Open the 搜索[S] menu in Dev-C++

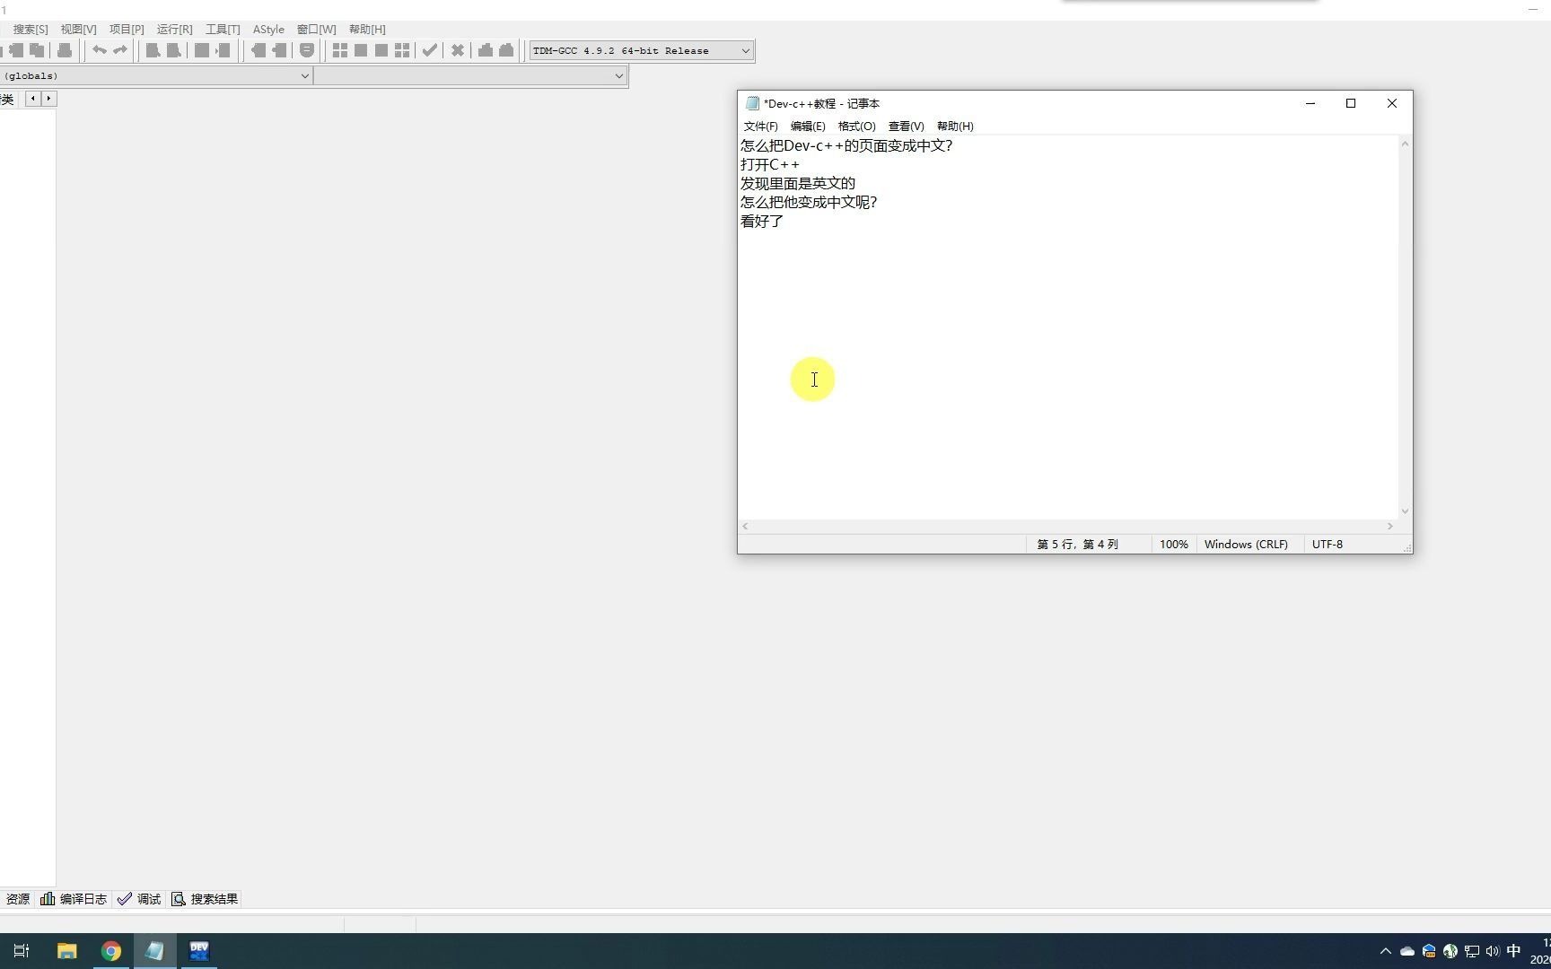click(31, 30)
